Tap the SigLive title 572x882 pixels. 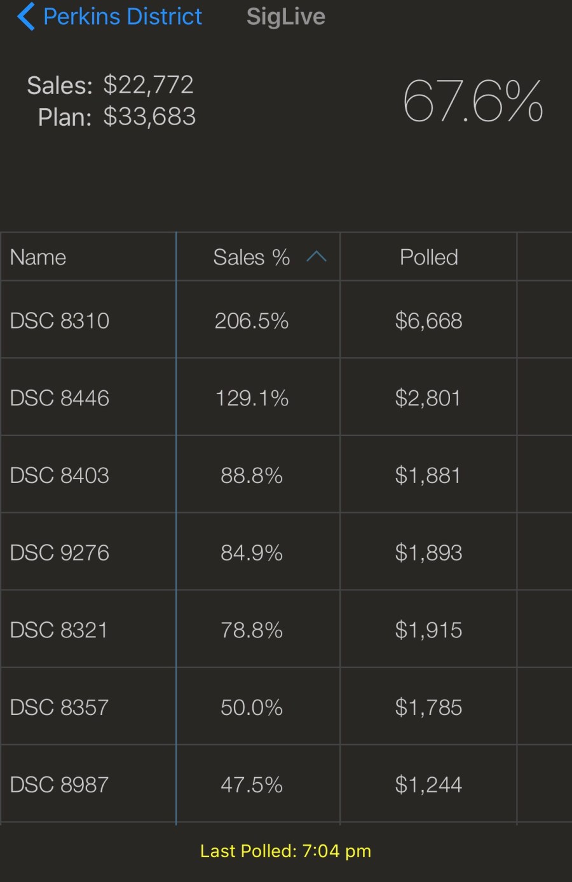tap(285, 17)
